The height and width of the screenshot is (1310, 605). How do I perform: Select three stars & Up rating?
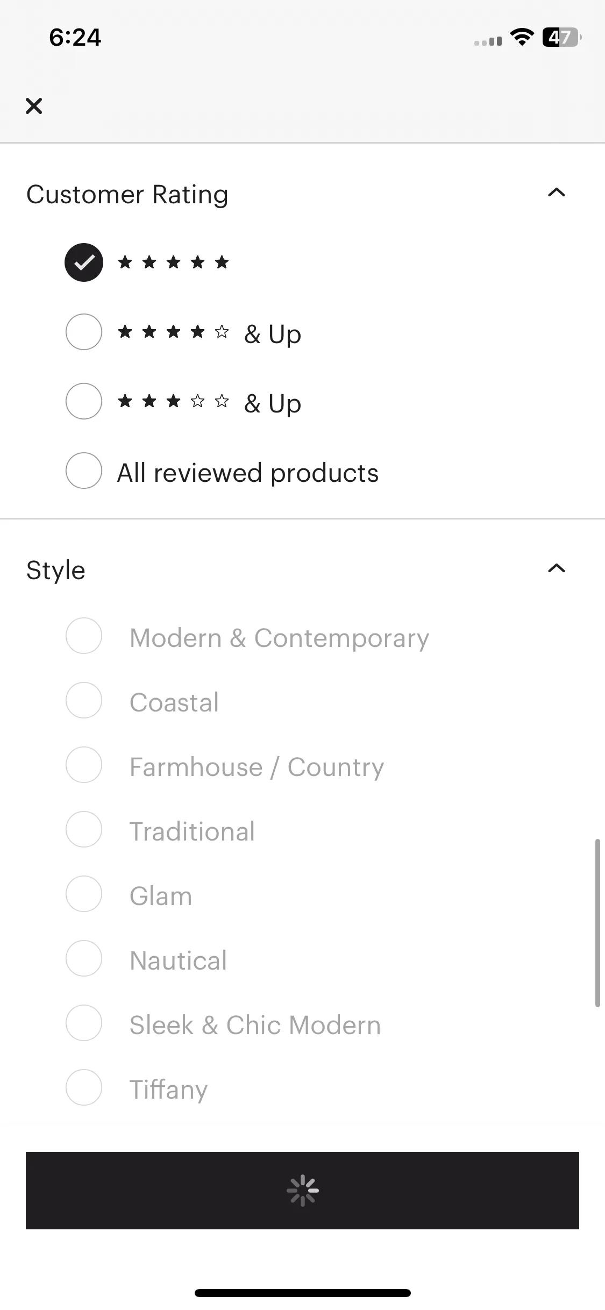(84, 401)
